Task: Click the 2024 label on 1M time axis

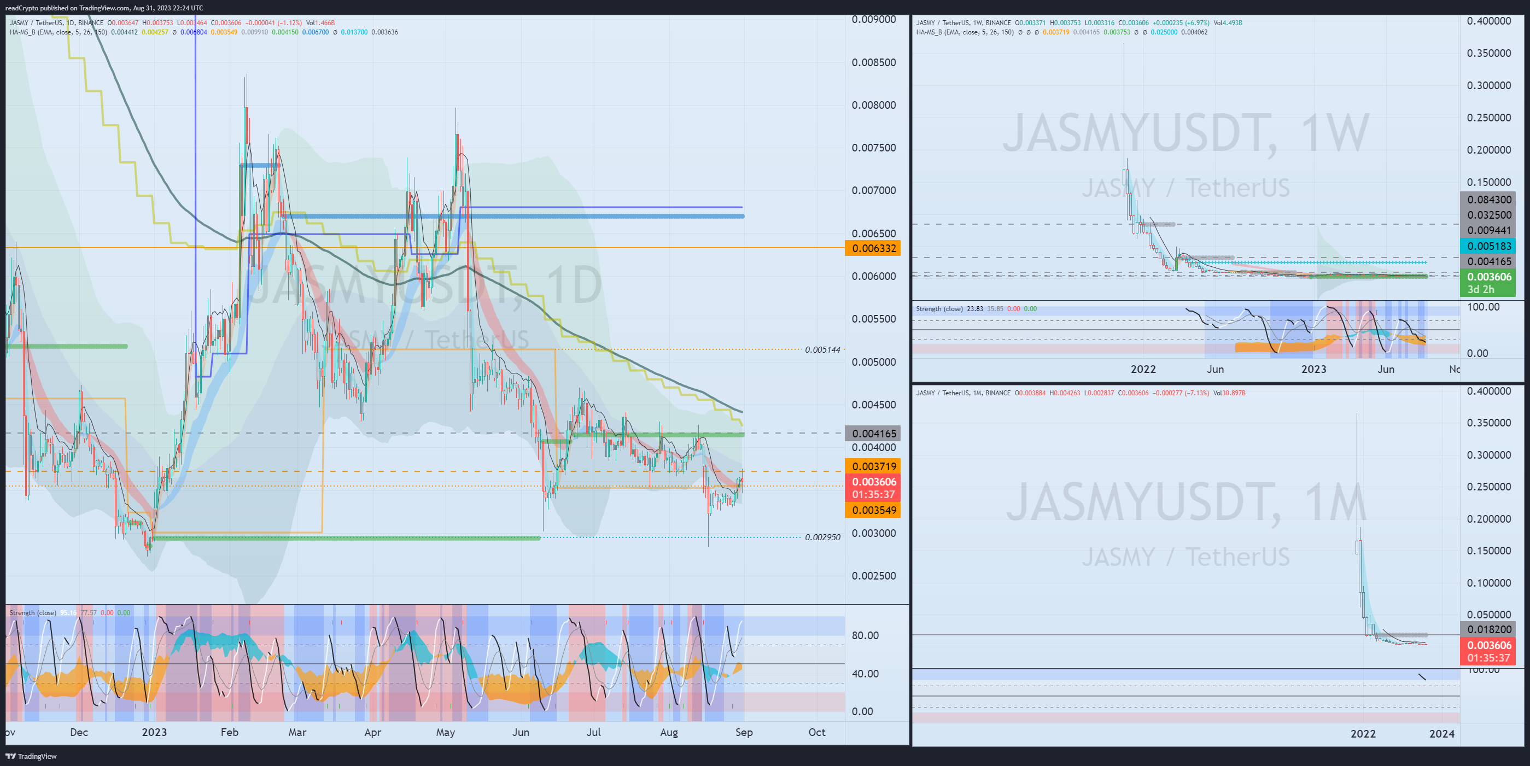Action: [x=1441, y=733]
